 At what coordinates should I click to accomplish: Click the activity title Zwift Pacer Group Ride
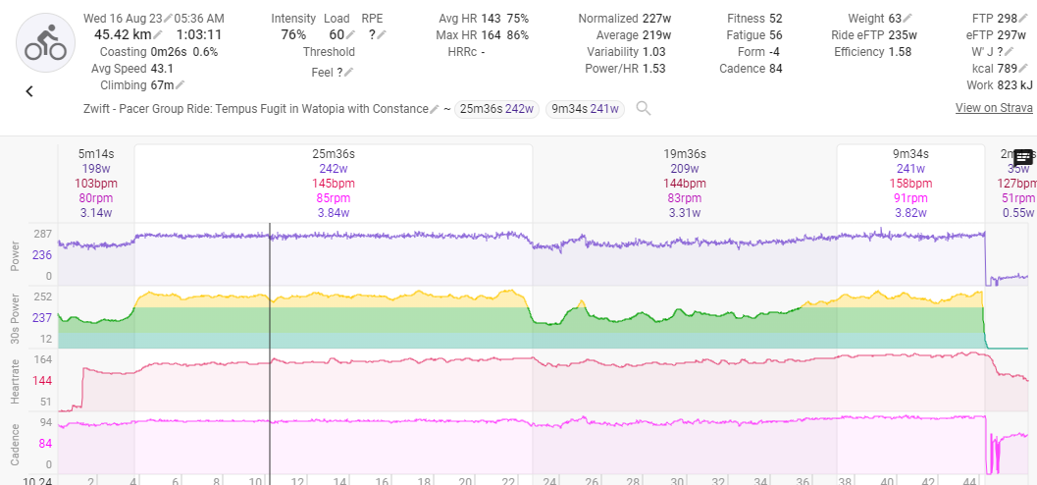coord(256,109)
